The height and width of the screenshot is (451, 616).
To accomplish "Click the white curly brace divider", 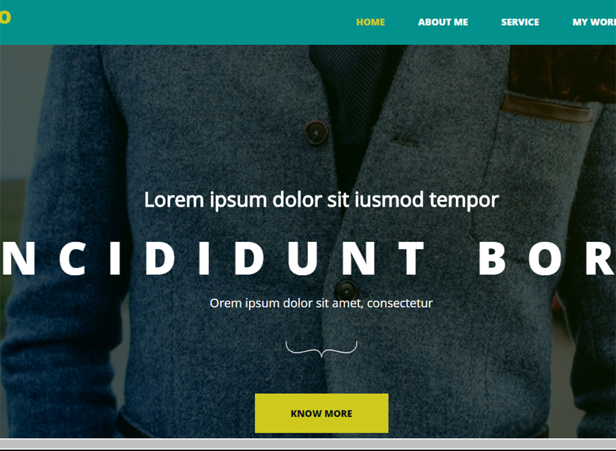I will click(x=322, y=349).
